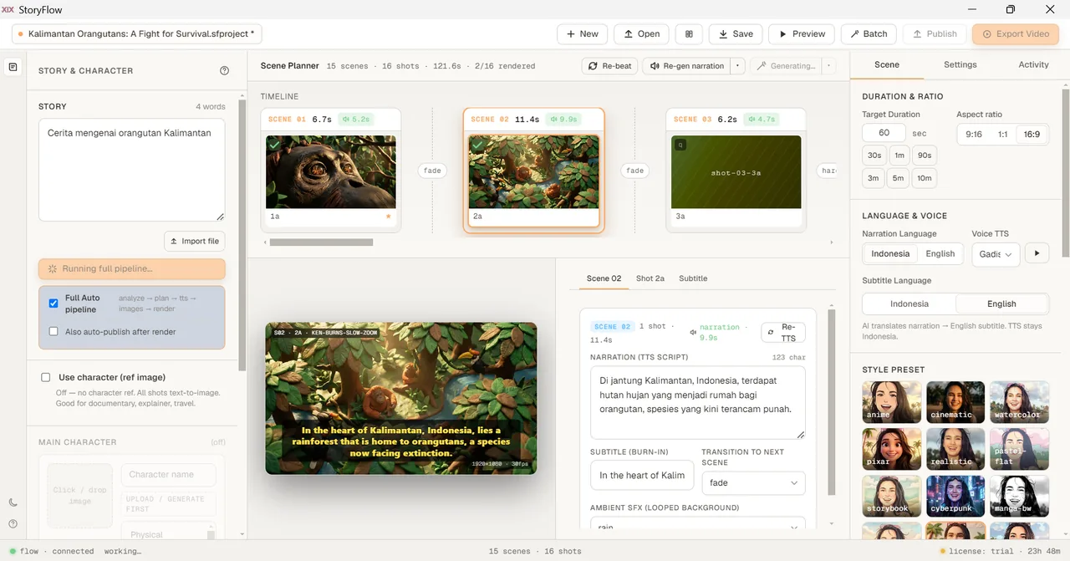Toggle the left sidebar panel icon
Image resolution: width=1070 pixels, height=561 pixels.
[x=13, y=67]
